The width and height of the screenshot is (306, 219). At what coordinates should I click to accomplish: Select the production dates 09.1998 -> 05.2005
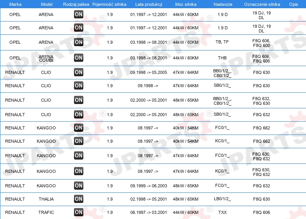[149, 72]
